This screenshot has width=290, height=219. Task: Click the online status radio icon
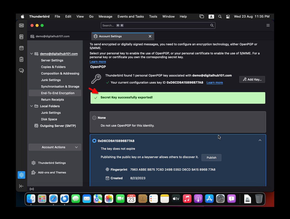32,189
